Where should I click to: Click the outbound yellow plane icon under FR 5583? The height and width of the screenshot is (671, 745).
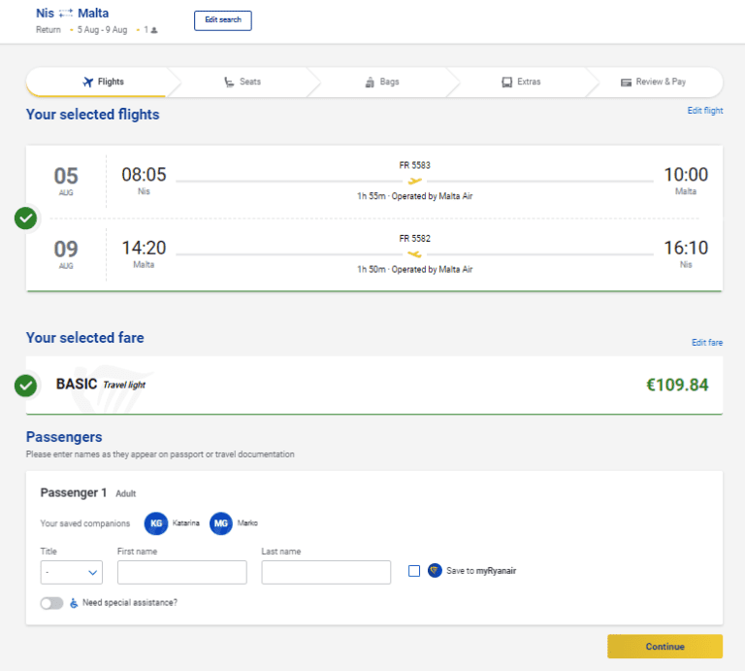click(x=415, y=181)
